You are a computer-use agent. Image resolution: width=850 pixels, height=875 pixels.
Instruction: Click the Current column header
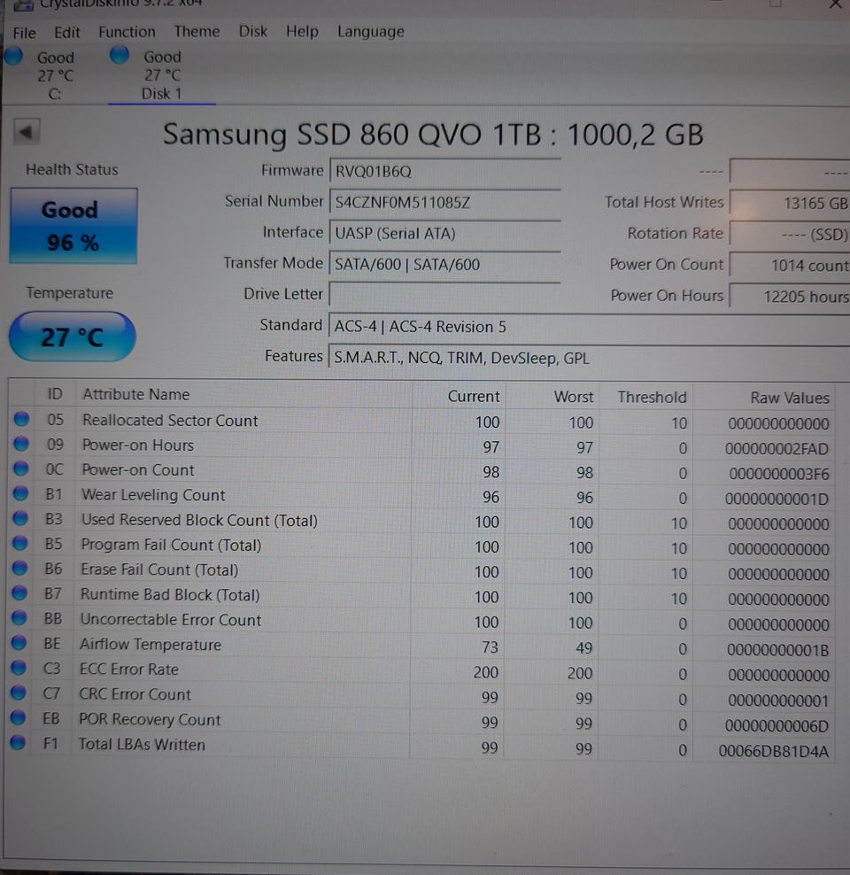pos(459,396)
